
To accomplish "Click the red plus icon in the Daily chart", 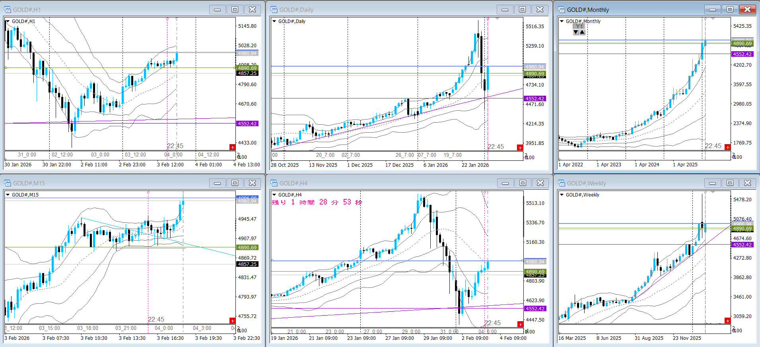I will pos(520,148).
